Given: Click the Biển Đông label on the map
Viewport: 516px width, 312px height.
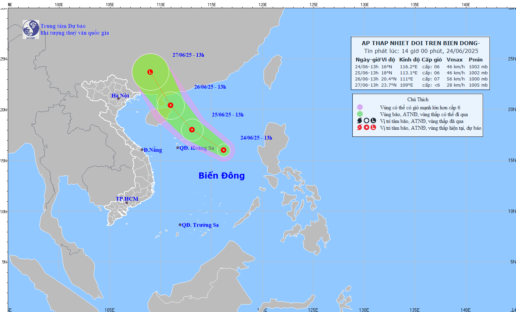Looking at the screenshot, I should tap(221, 176).
